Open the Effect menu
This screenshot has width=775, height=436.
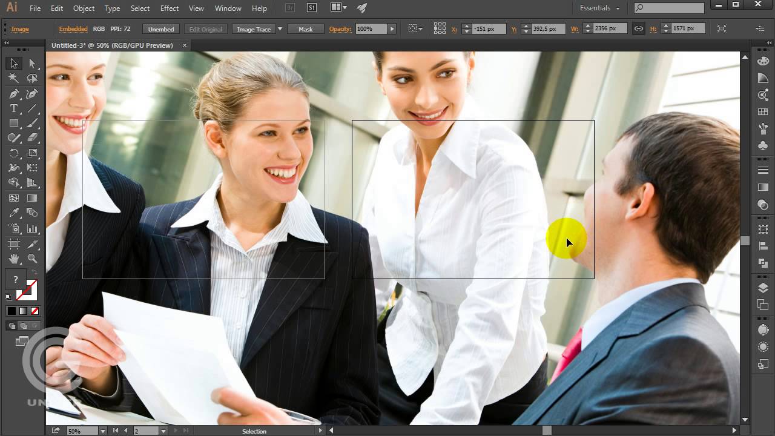pyautogui.click(x=170, y=8)
